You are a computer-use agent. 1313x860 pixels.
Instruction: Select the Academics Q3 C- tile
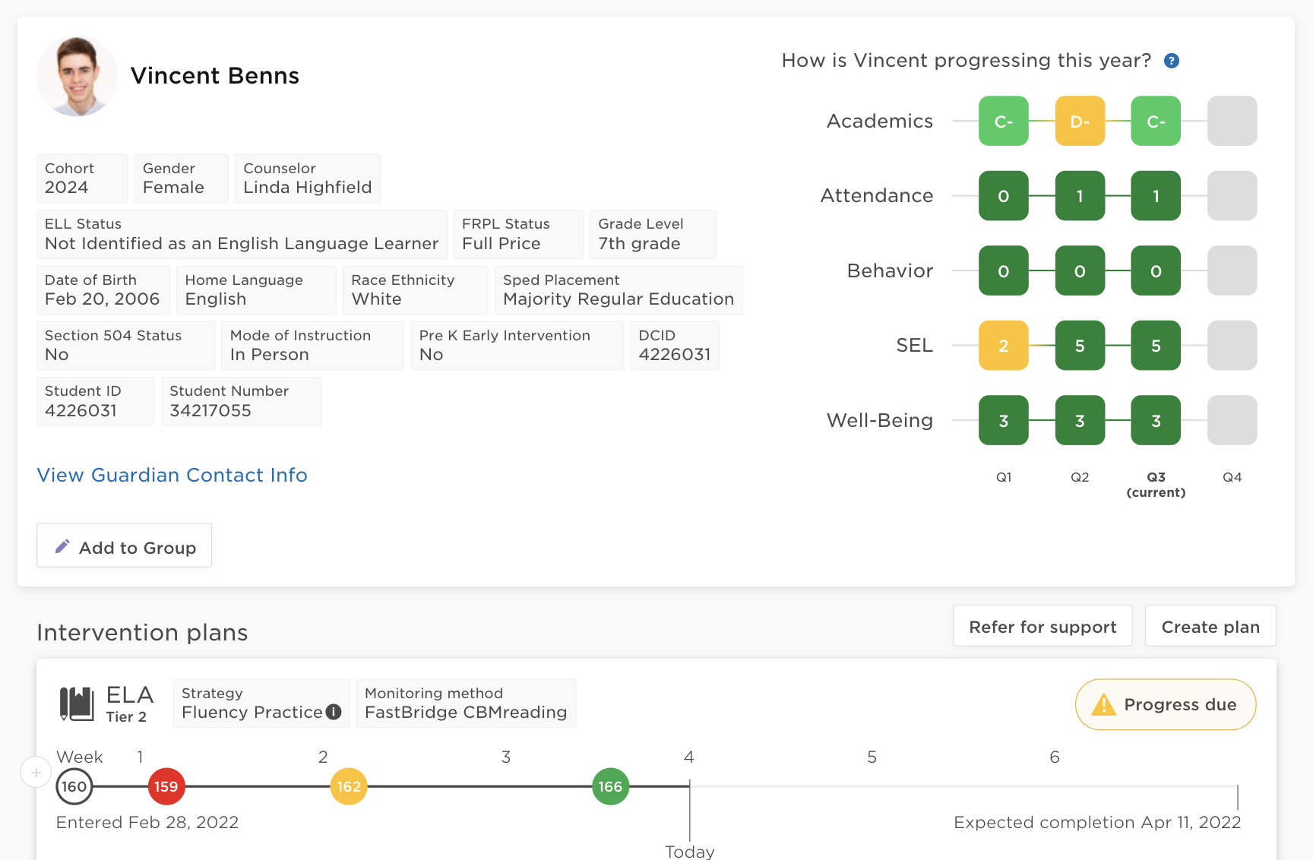pos(1155,121)
